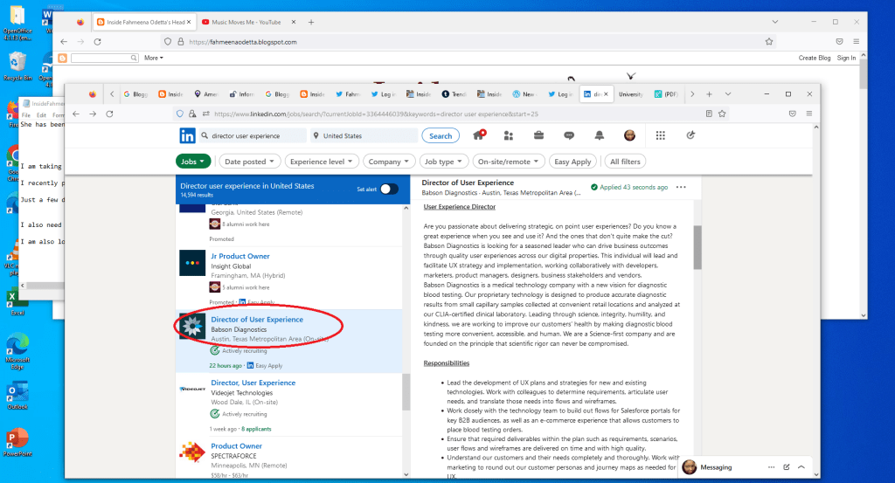The width and height of the screenshot is (895, 483).
Task: Open My Network people icon
Action: tap(509, 135)
